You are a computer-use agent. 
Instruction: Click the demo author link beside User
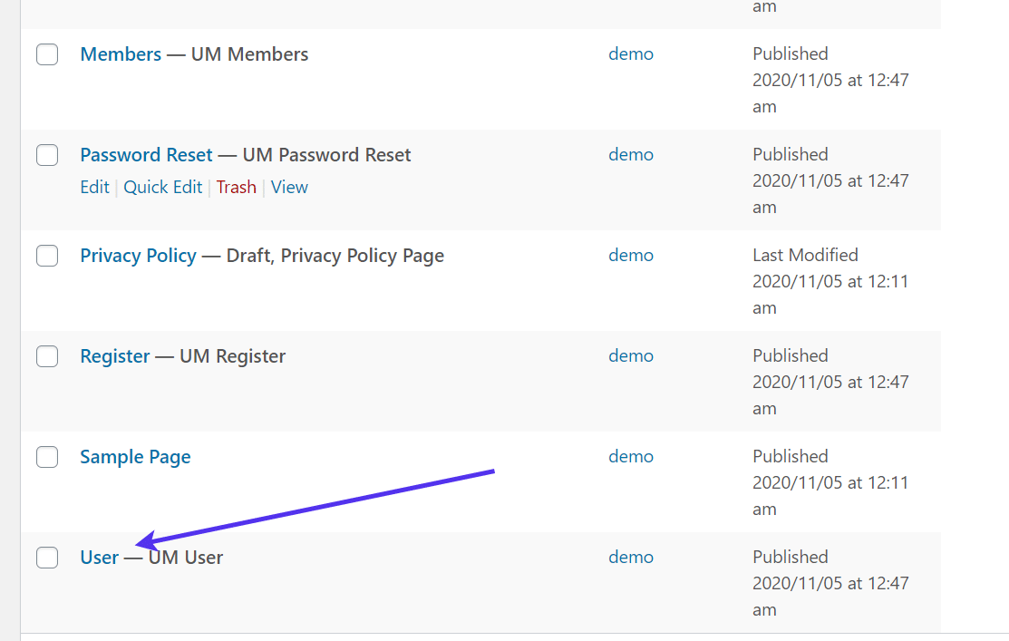(x=631, y=558)
